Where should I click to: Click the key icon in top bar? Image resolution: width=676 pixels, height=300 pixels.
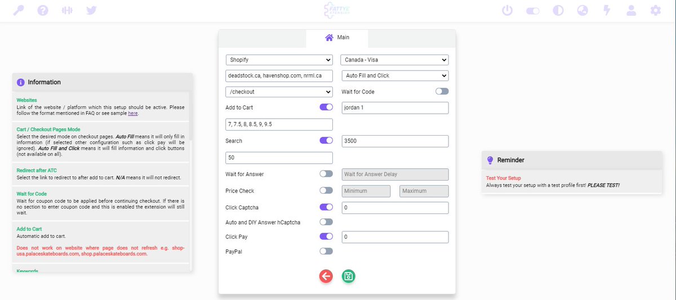pyautogui.click(x=19, y=11)
